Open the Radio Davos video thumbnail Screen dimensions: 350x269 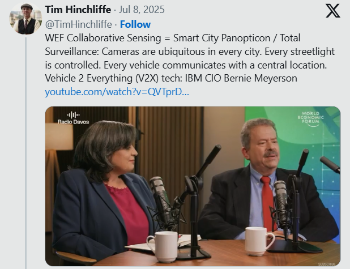tap(193, 186)
